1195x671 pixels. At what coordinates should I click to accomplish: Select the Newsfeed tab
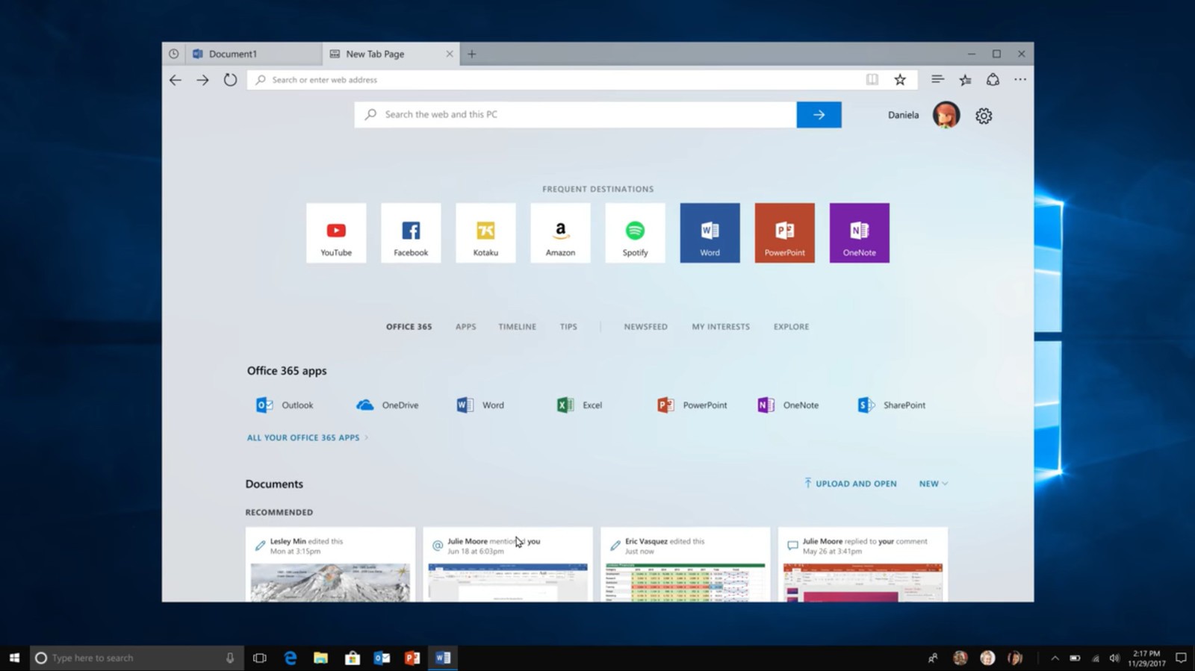645,327
